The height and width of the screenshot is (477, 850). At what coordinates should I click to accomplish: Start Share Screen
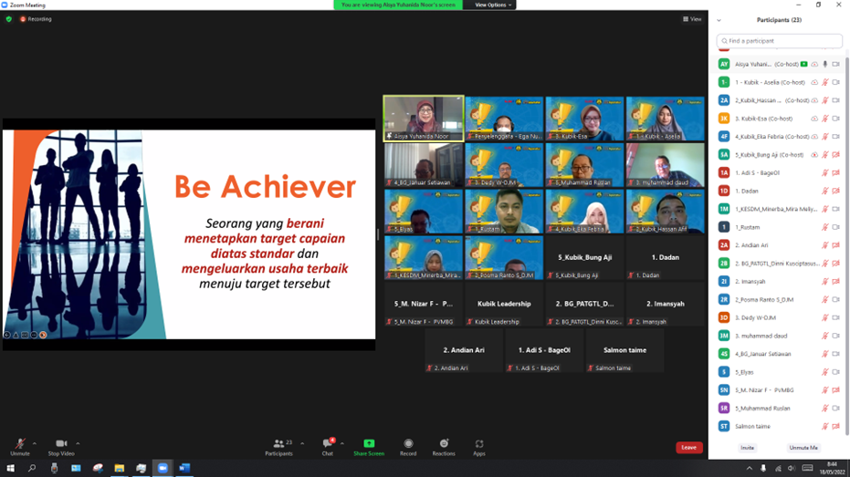pyautogui.click(x=369, y=447)
